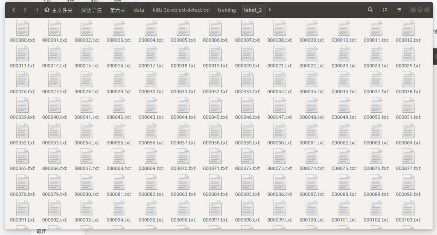Screen dimensions: 437x235
Task: Click the file name label 000010.txt
Action: point(344,40)
